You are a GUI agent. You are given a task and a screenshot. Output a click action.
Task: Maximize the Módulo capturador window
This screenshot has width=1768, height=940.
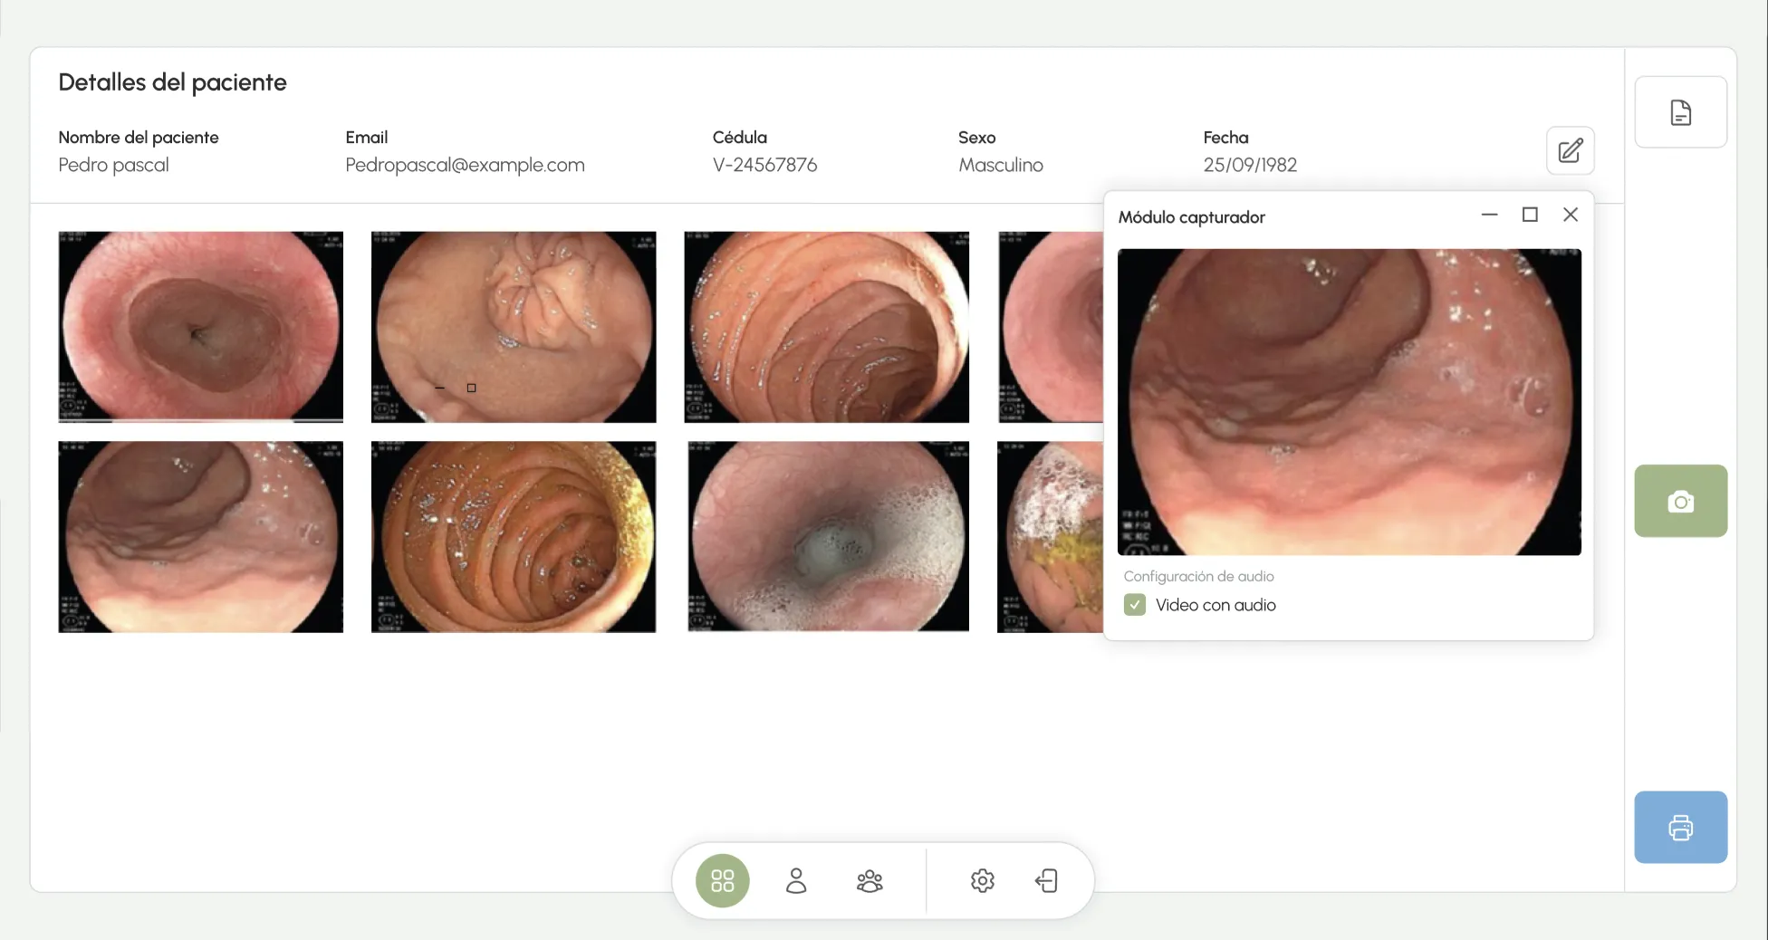coord(1530,215)
